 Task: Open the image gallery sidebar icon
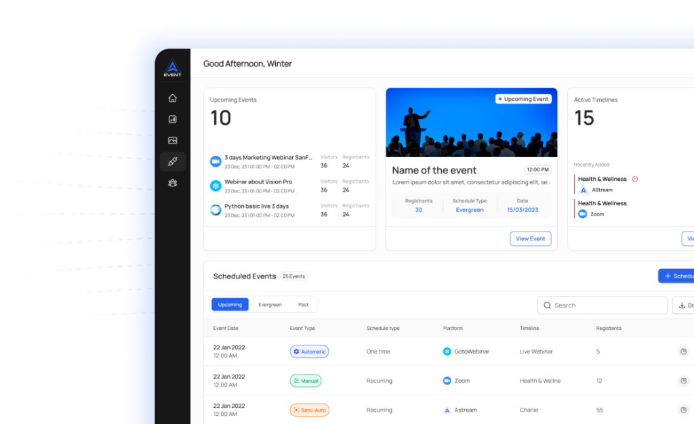[x=173, y=140]
